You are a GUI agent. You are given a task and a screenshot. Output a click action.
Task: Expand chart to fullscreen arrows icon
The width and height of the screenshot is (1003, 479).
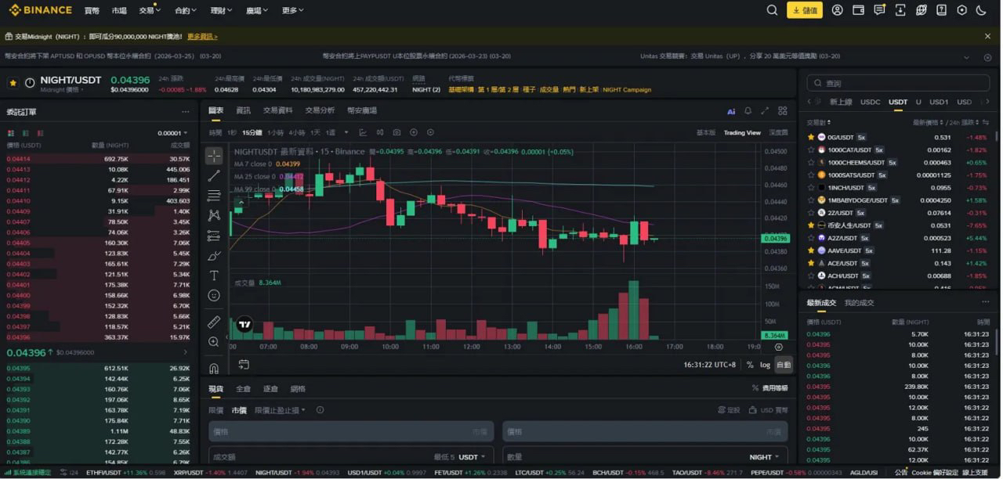click(765, 111)
